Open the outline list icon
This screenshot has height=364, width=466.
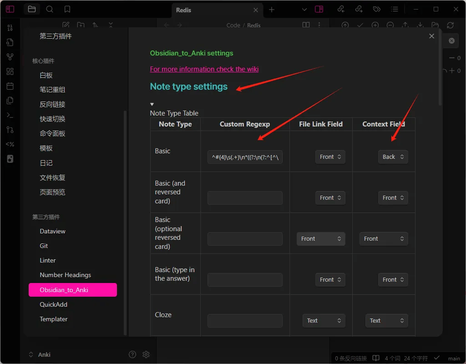395,9
